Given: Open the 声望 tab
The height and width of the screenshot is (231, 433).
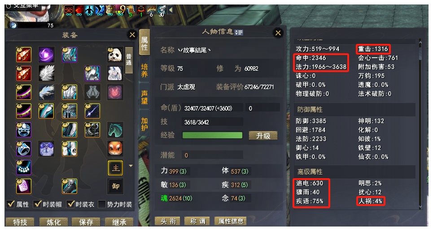Looking at the screenshot, I should (x=144, y=97).
